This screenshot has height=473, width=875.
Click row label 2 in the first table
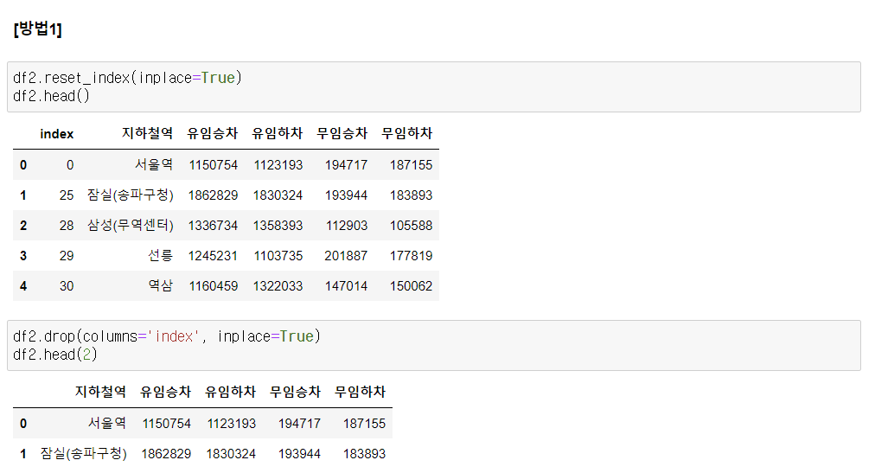(x=23, y=226)
